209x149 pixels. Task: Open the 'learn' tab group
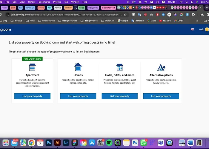tap(4, 8)
